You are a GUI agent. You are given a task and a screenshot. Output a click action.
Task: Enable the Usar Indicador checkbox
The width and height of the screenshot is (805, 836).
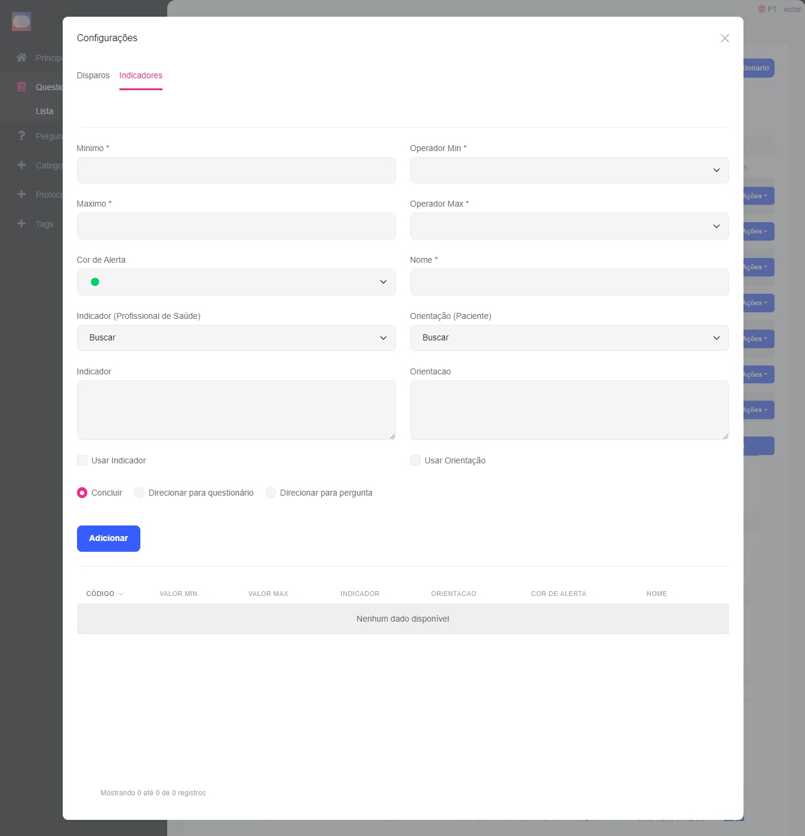click(82, 460)
